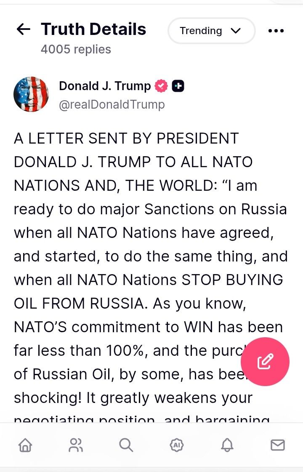Go to the Home feed tab

point(25,445)
